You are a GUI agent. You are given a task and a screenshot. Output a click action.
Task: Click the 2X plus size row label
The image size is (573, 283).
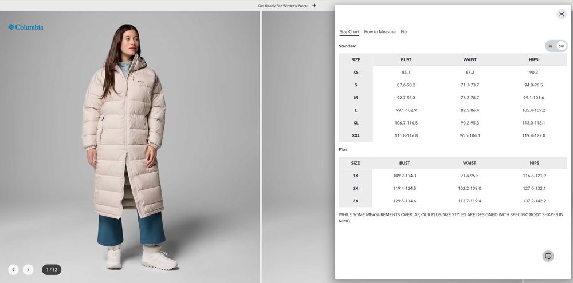point(355,188)
